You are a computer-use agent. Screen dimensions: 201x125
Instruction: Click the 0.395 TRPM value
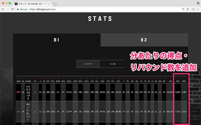pos(184,92)
